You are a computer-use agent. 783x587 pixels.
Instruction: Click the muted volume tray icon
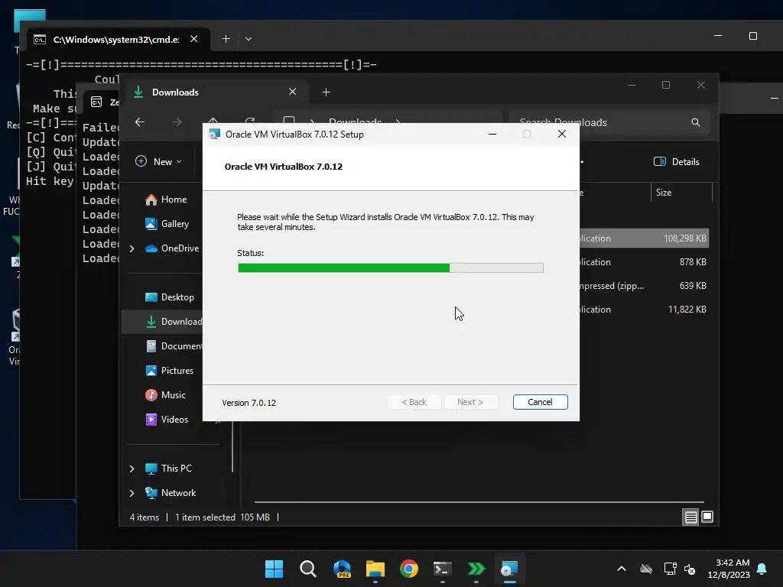690,569
